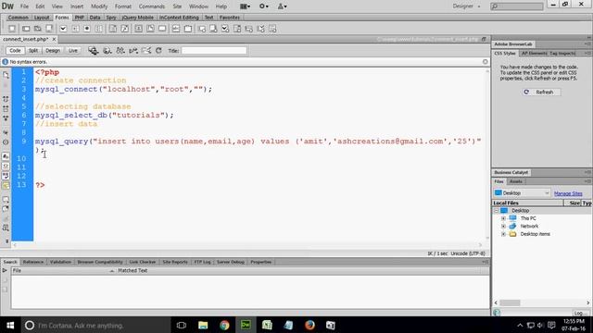Open the Commands menu
593x333 pixels.
151,6
